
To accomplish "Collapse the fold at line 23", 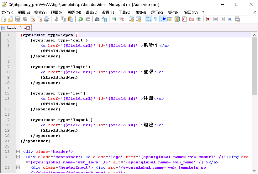I will point(18,152).
